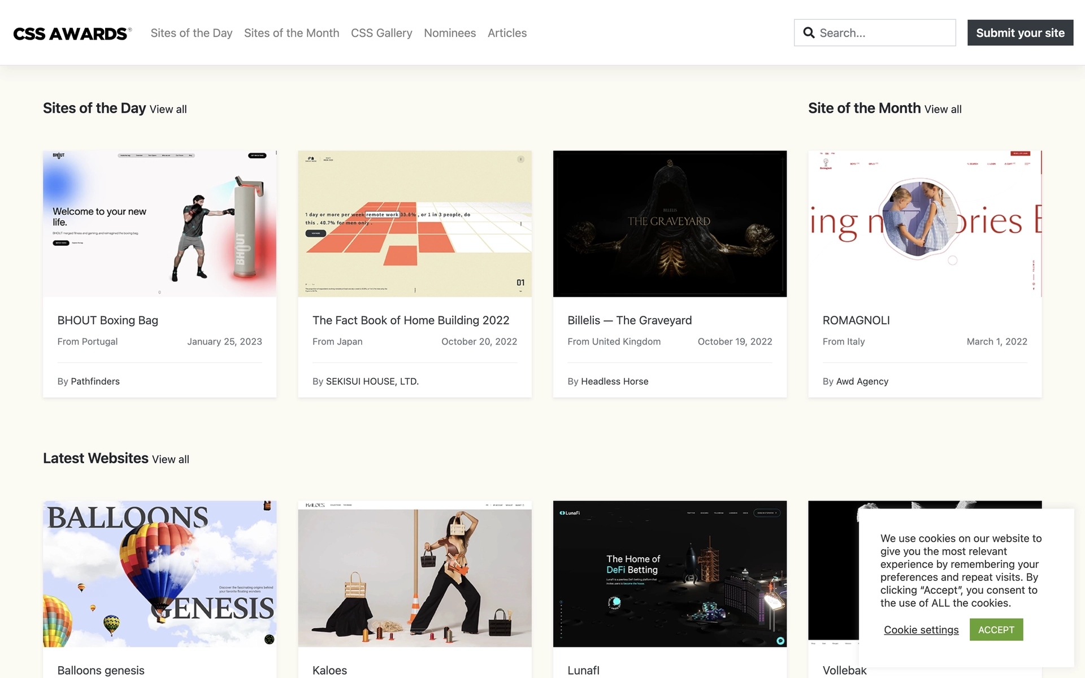The image size is (1085, 678).
Task: Click 'January 25, 2023' date
Action: (225, 342)
